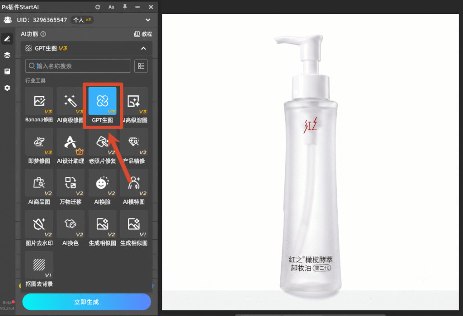Choose the 即梦修图 tool

39,146
